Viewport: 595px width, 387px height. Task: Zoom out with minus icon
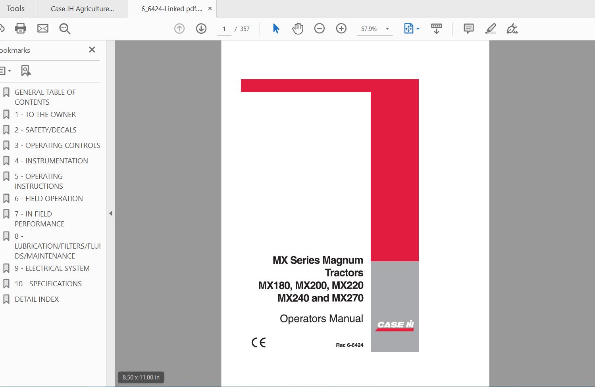[x=319, y=29]
